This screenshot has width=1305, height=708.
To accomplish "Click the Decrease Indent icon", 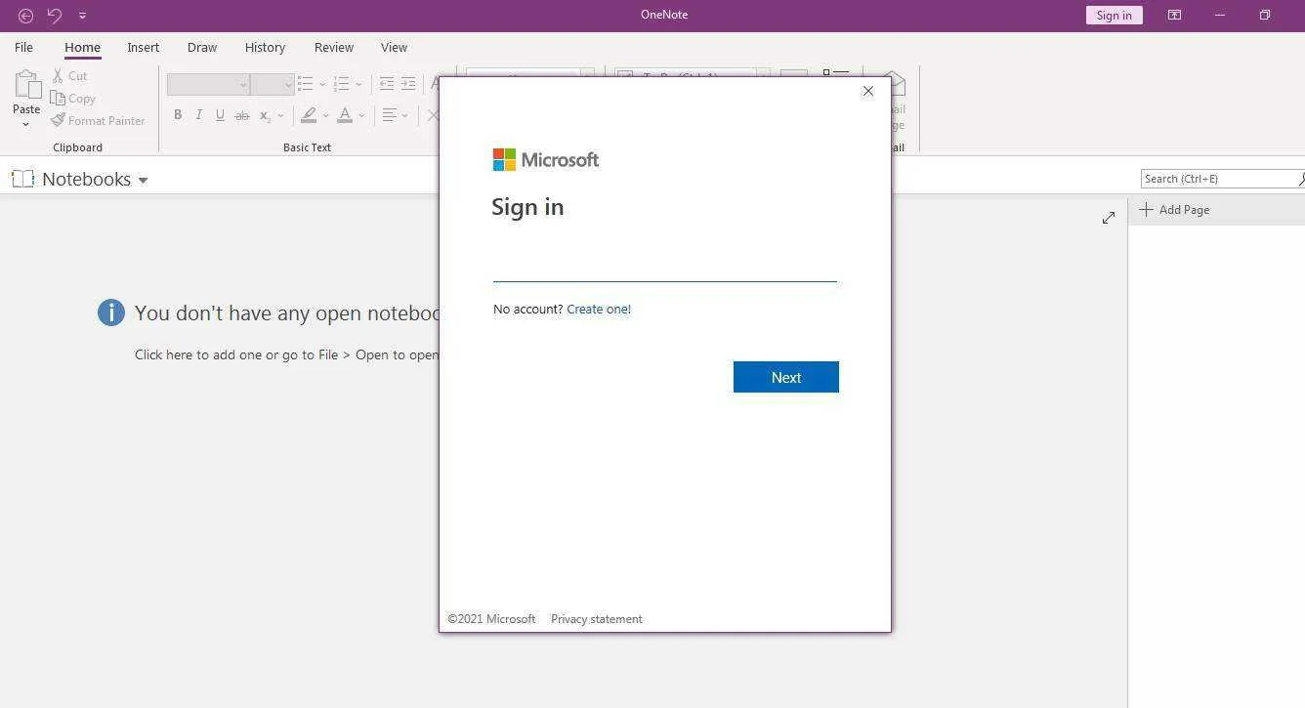I will 387,84.
